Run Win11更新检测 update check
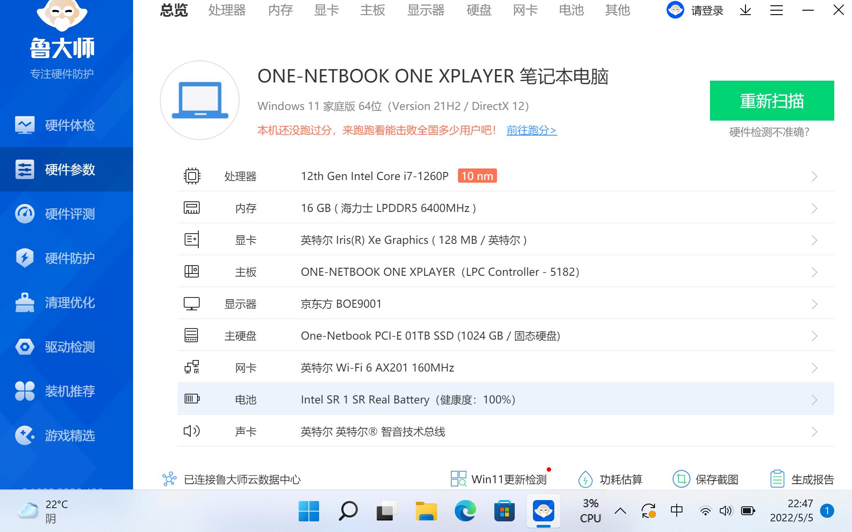This screenshot has height=532, width=852. 499,479
